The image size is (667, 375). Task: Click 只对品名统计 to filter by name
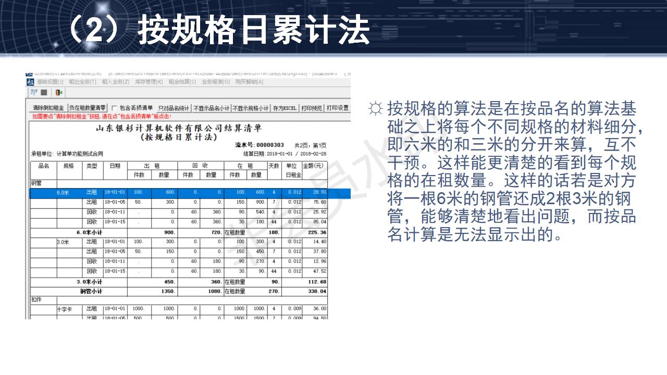coord(172,106)
